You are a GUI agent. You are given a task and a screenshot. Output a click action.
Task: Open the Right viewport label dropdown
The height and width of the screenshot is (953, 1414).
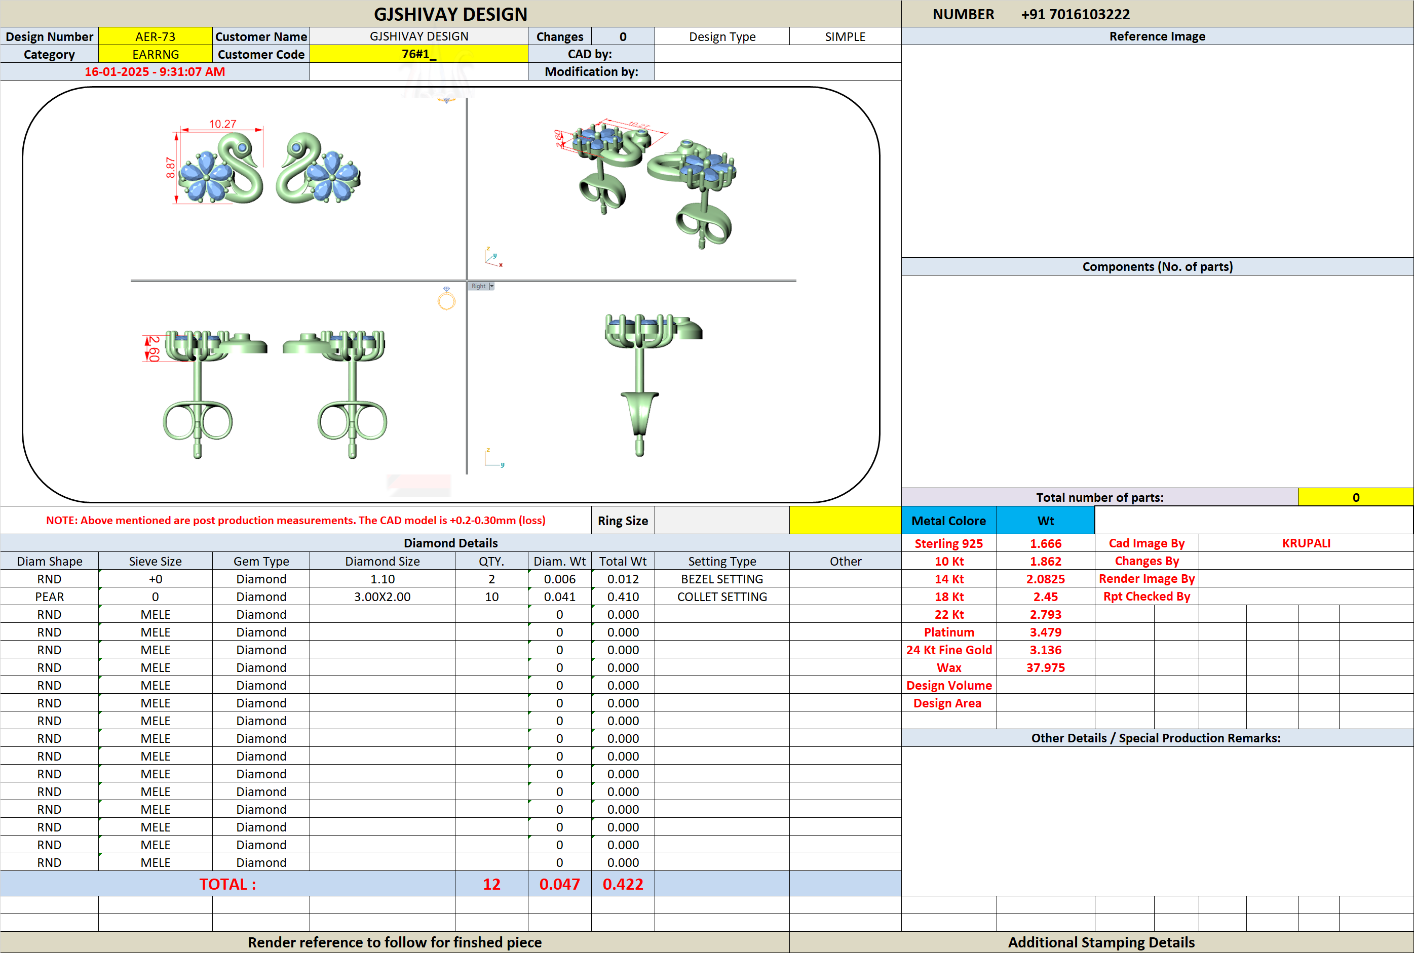491,286
